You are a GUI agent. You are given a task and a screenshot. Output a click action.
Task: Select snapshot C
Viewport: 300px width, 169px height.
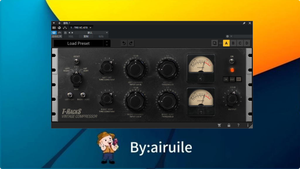point(240,43)
